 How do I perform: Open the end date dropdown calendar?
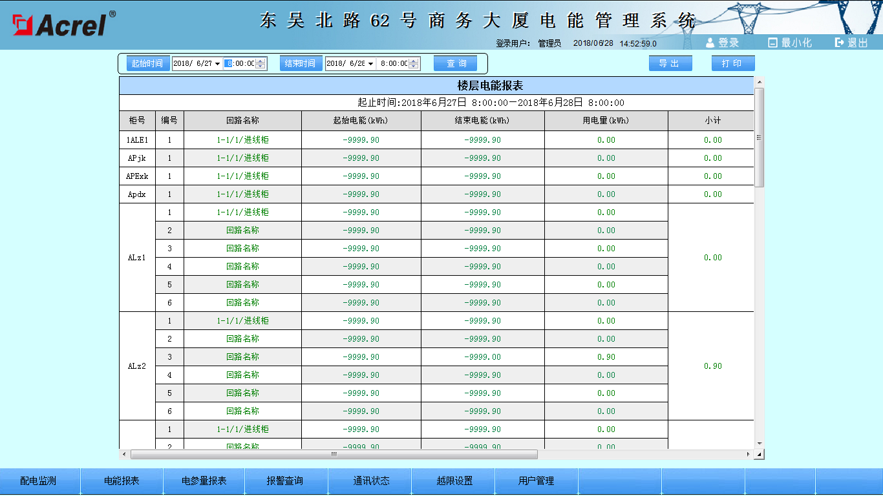[x=370, y=64]
